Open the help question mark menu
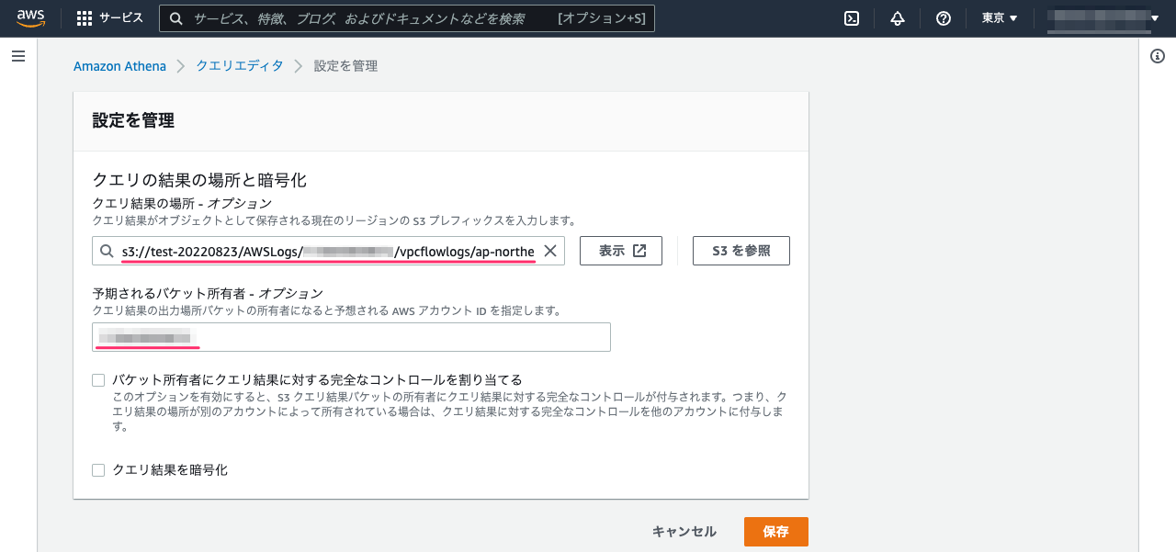1176x552 pixels. click(x=944, y=18)
